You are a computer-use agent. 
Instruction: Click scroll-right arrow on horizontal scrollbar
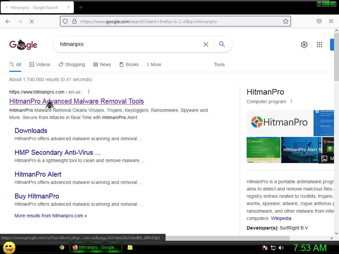(332, 238)
